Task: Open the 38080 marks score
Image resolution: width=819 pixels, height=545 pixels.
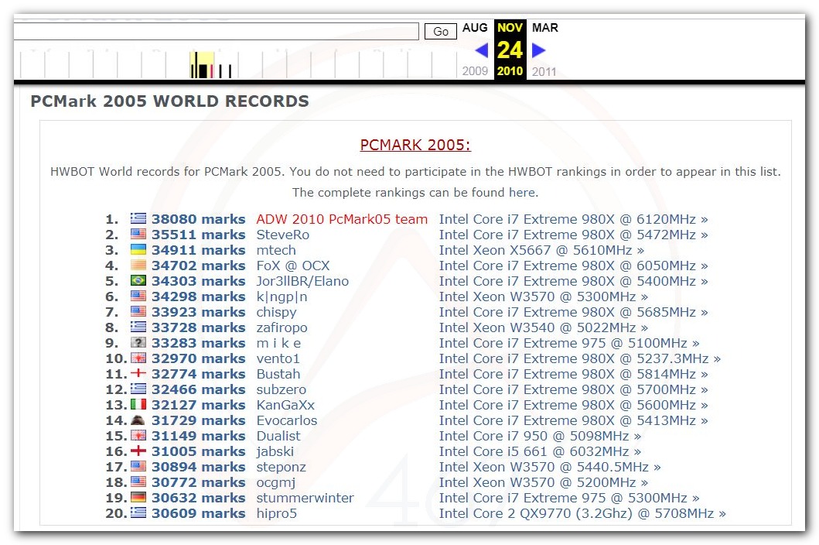Action: click(x=199, y=219)
